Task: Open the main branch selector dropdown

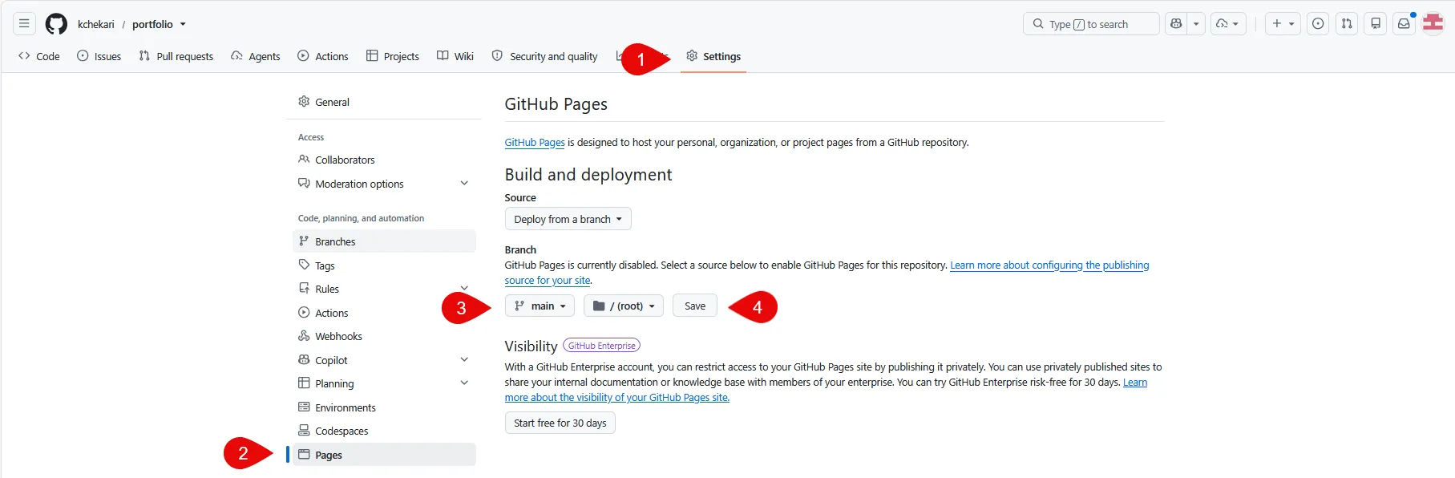Action: (x=540, y=306)
